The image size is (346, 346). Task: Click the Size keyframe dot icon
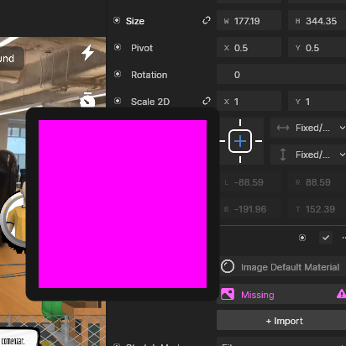(x=117, y=20)
